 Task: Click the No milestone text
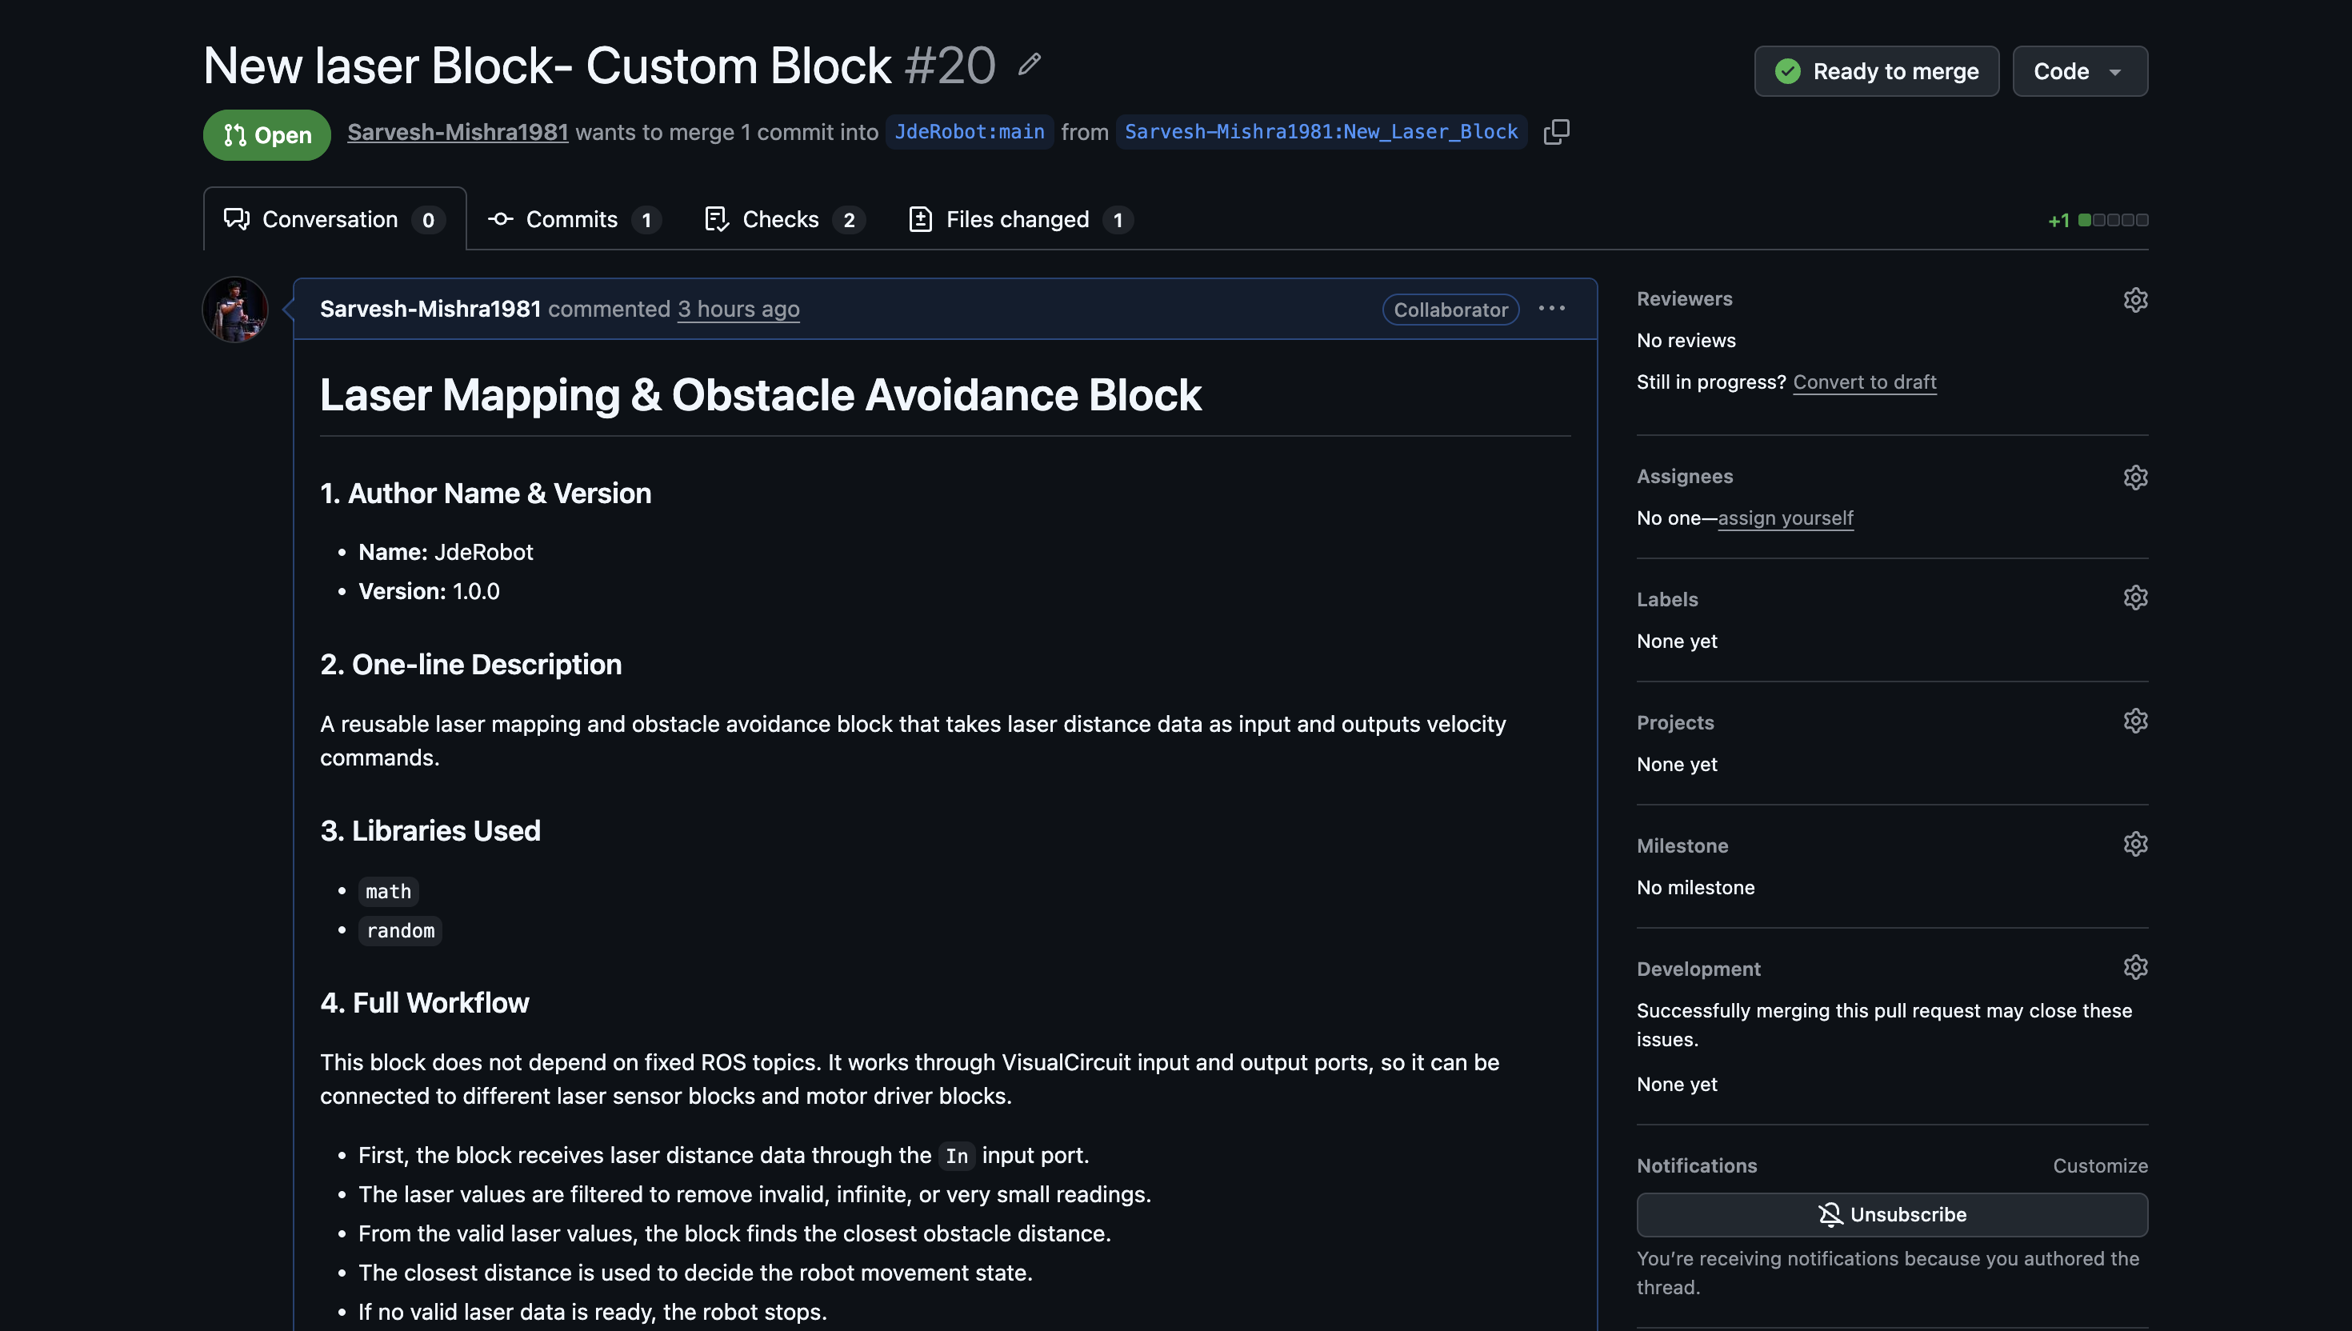click(x=1694, y=888)
